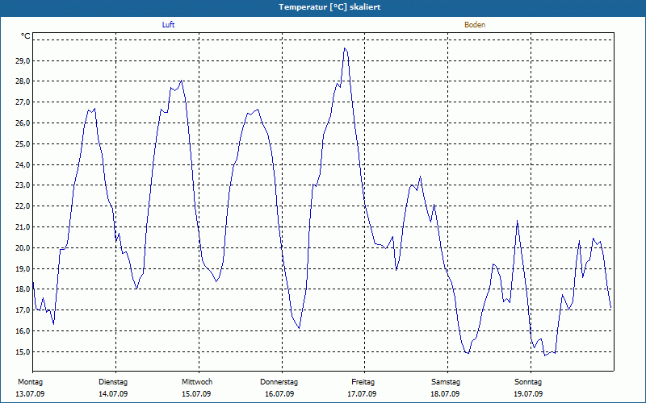Screen dimensions: 646x403
Task: Click the date 14.07.09
Action: [113, 394]
